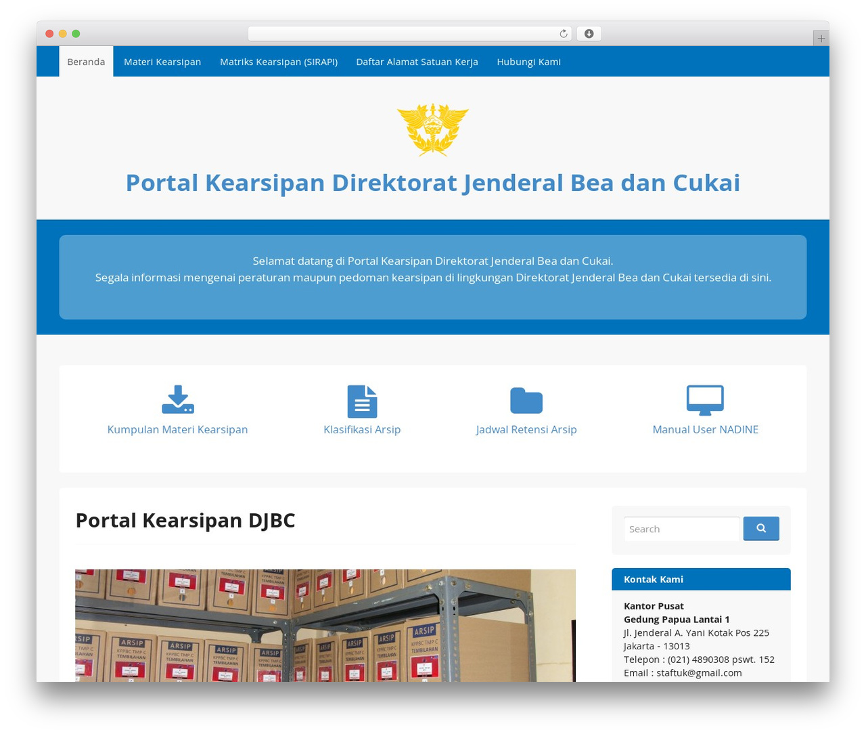Click the monitor icon above Manual User NADINE
This screenshot has height=734, width=866.
pyautogui.click(x=705, y=400)
